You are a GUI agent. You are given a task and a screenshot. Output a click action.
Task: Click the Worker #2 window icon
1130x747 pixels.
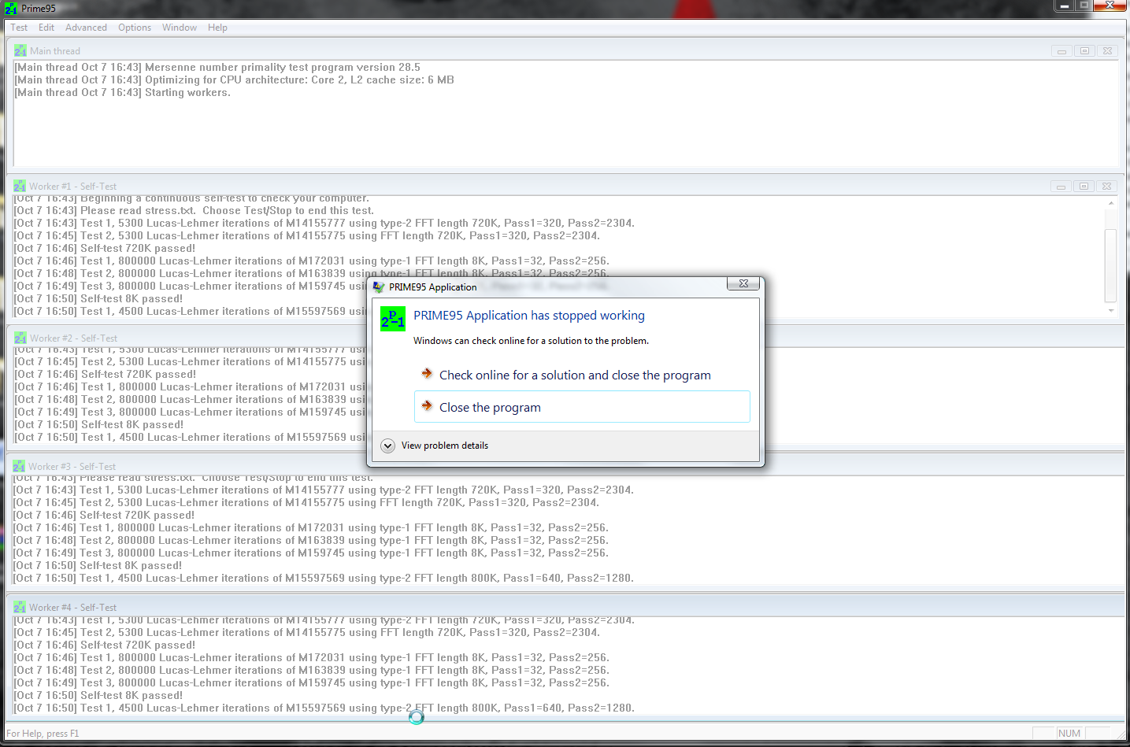[x=20, y=338]
